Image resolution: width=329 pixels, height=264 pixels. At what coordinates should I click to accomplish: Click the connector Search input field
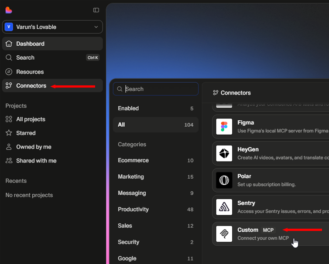point(156,89)
